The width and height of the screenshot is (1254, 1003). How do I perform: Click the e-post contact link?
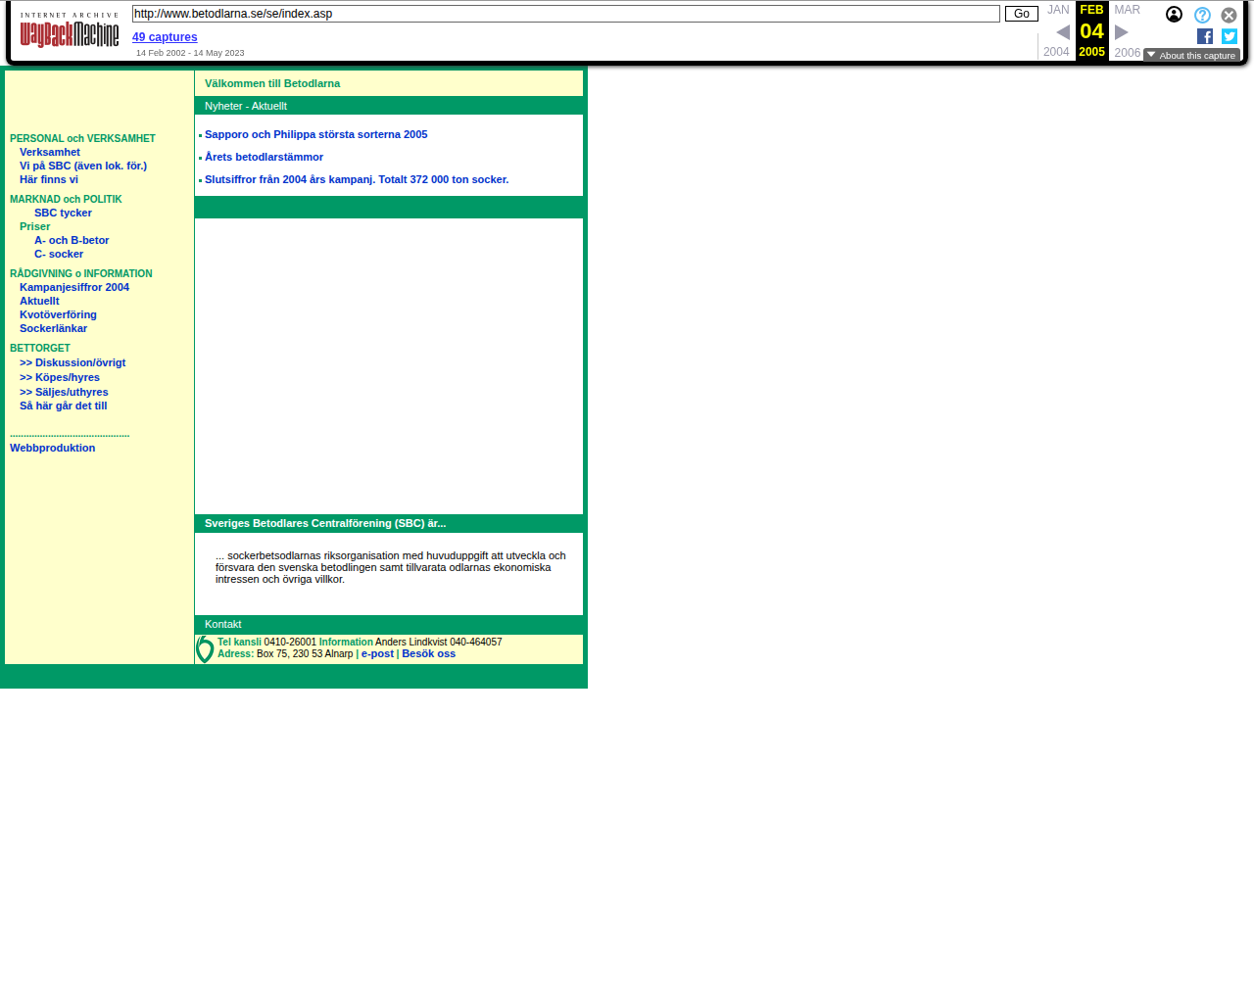[377, 653]
